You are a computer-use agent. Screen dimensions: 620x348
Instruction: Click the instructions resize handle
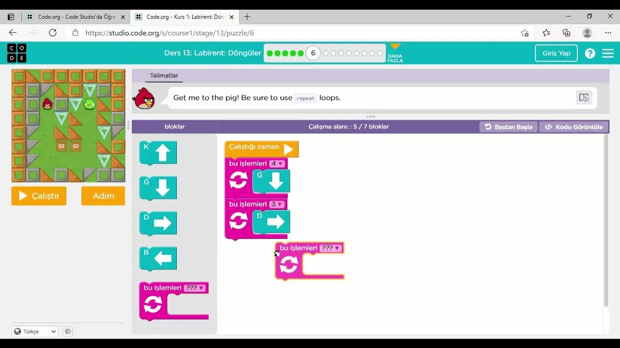371,116
